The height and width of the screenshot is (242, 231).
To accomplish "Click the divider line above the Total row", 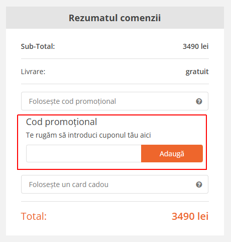I will tap(115, 201).
